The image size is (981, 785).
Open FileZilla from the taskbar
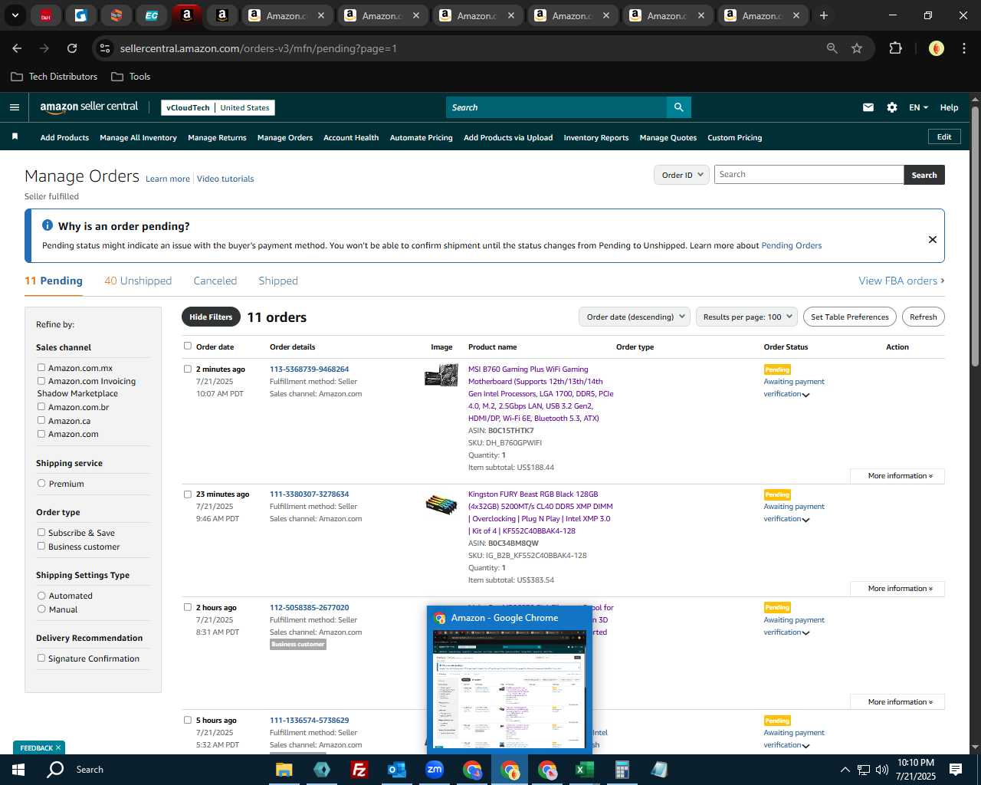tap(359, 770)
